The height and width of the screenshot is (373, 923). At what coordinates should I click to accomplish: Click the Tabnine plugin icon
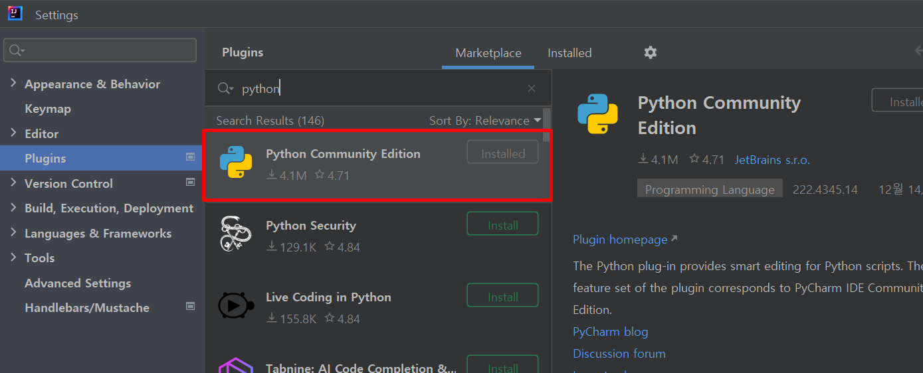point(236,366)
